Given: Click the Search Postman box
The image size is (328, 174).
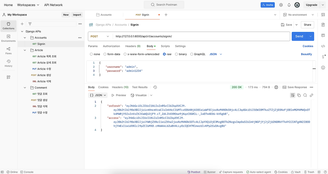Looking at the screenshot, I should pyautogui.click(x=164, y=5).
